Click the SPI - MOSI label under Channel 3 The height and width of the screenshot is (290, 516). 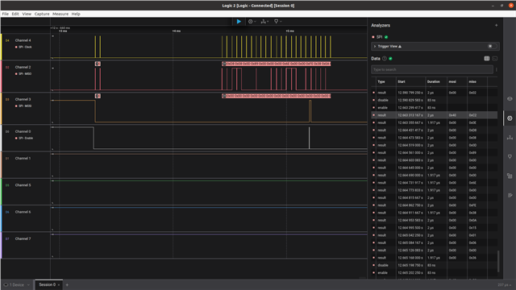pyautogui.click(x=25, y=106)
